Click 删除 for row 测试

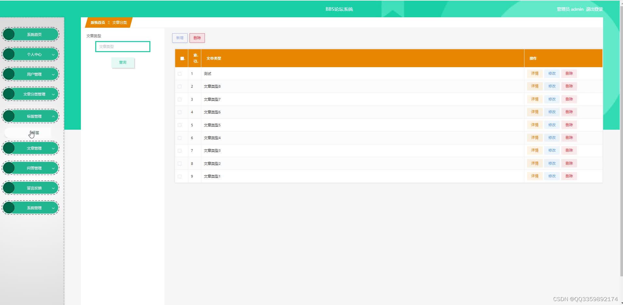tap(569, 73)
